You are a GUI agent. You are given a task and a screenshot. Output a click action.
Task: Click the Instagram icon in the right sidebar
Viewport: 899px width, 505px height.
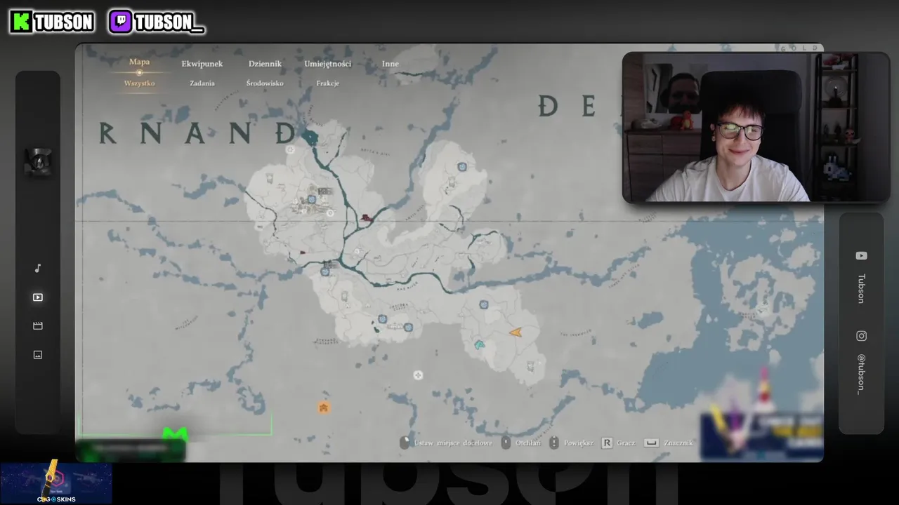pyautogui.click(x=861, y=336)
